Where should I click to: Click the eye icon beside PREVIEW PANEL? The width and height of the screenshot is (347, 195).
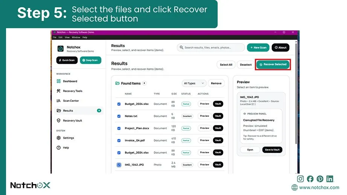coord(245,114)
